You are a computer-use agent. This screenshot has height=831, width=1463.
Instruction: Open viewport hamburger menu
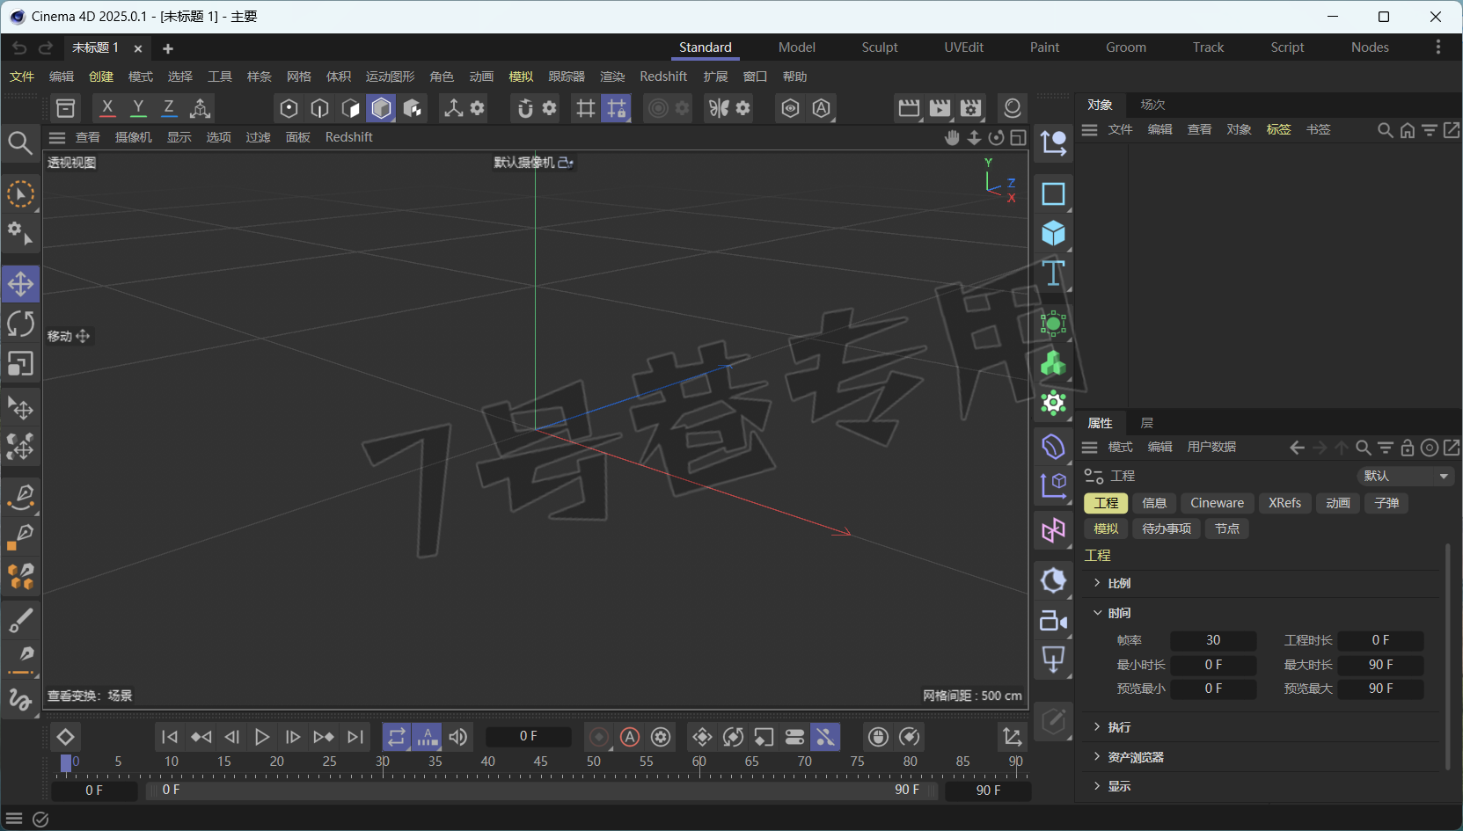(x=57, y=137)
